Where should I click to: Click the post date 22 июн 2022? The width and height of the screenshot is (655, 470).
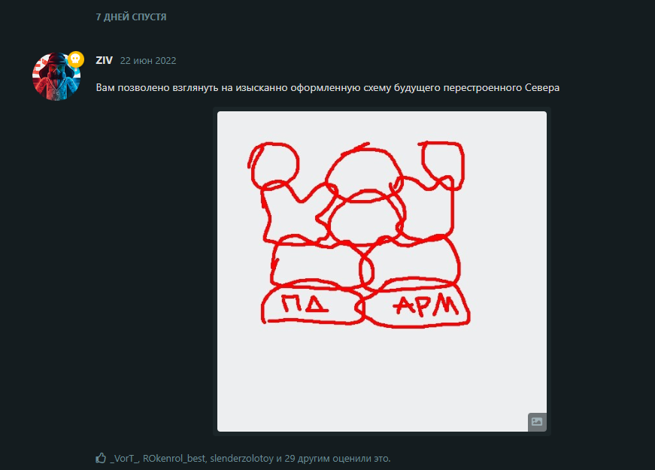pos(148,61)
